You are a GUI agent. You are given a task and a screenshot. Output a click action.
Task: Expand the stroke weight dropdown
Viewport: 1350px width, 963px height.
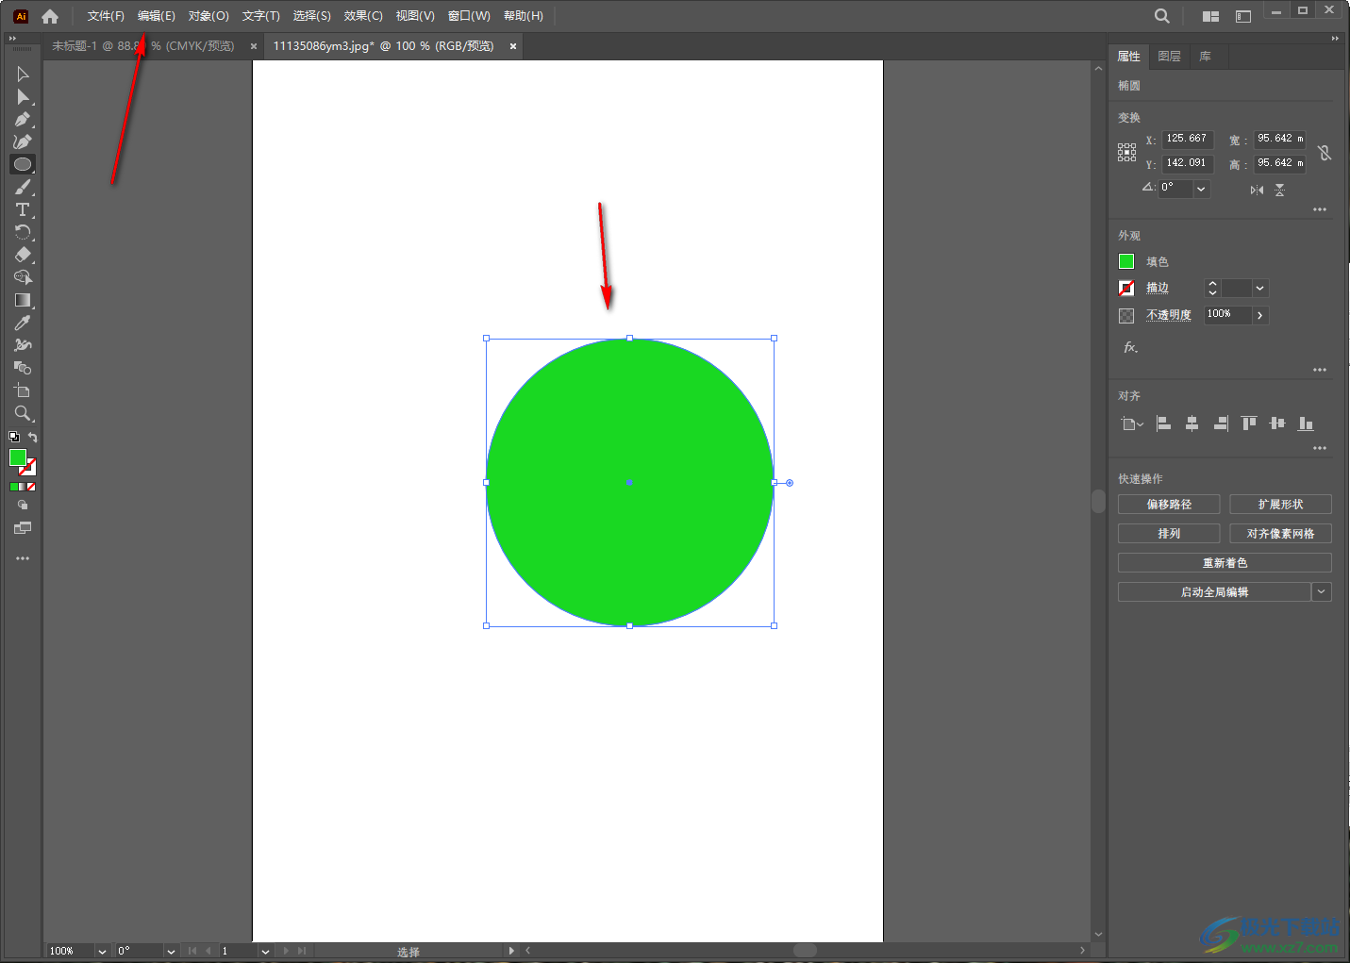click(1260, 289)
